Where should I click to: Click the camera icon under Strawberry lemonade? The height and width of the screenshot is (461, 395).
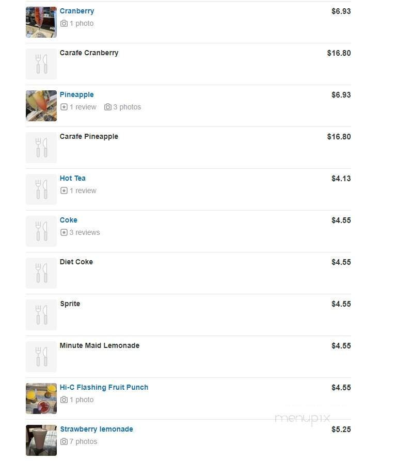64,441
